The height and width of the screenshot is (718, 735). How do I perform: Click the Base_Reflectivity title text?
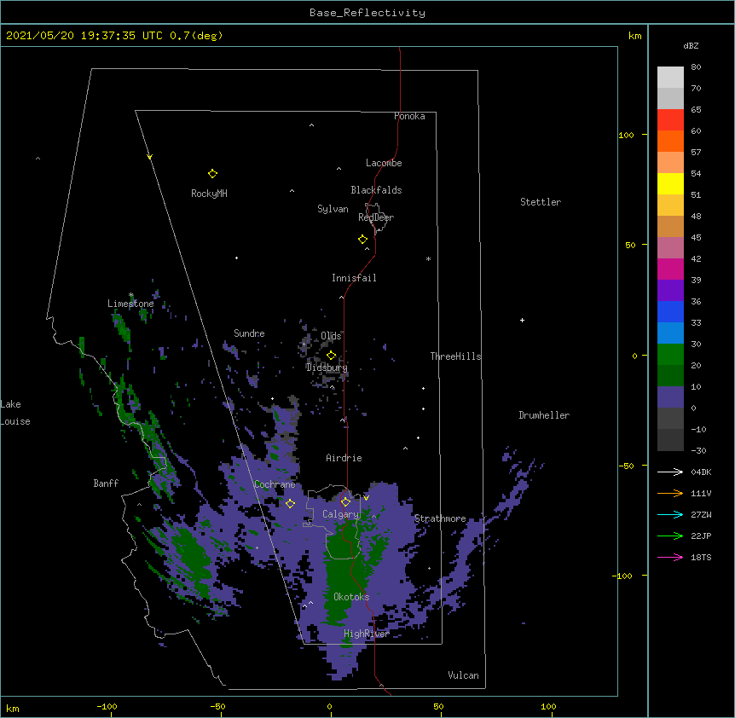point(367,13)
